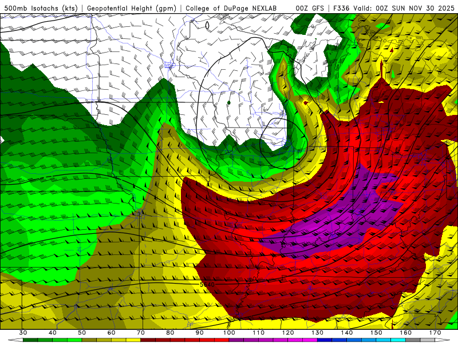Viewport: 458px width, 343px height.
Task: Pick the darkest green color bar segment after 30
Action: point(30,340)
